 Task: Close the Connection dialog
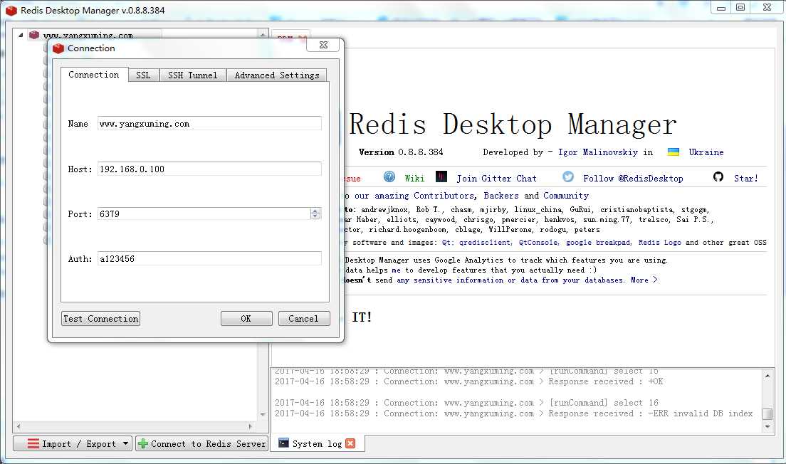pyautogui.click(x=324, y=45)
